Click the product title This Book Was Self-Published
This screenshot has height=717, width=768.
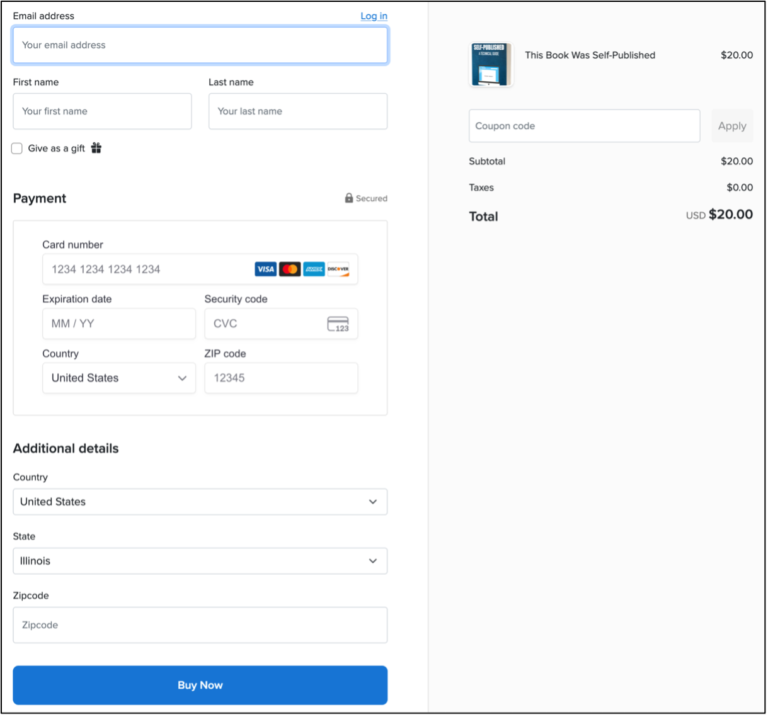pyautogui.click(x=590, y=55)
